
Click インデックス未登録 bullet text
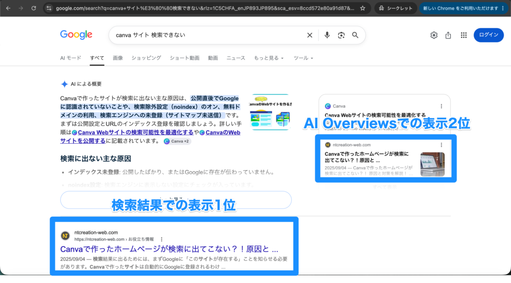click(94, 172)
